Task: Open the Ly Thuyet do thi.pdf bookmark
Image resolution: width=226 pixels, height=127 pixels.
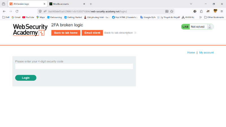Action: tap(169, 17)
